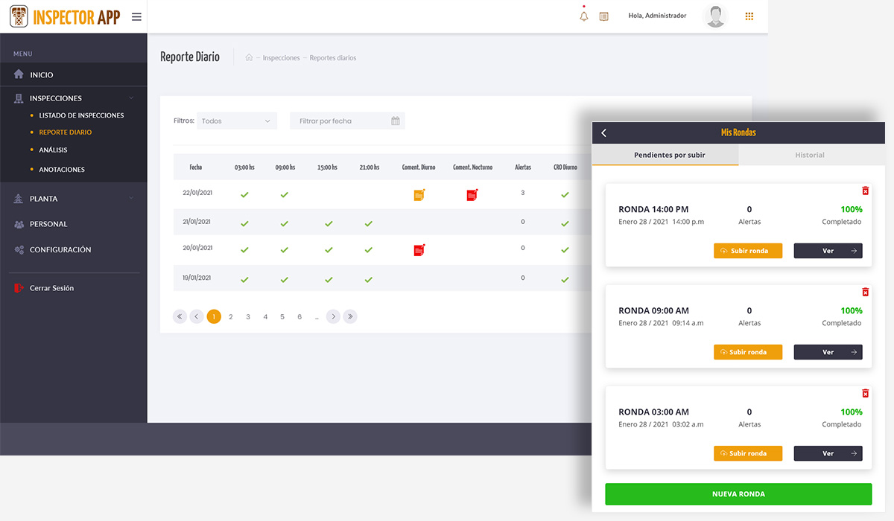This screenshot has width=894, height=521.
Task: Switch to the Historial tab
Action: (809, 155)
